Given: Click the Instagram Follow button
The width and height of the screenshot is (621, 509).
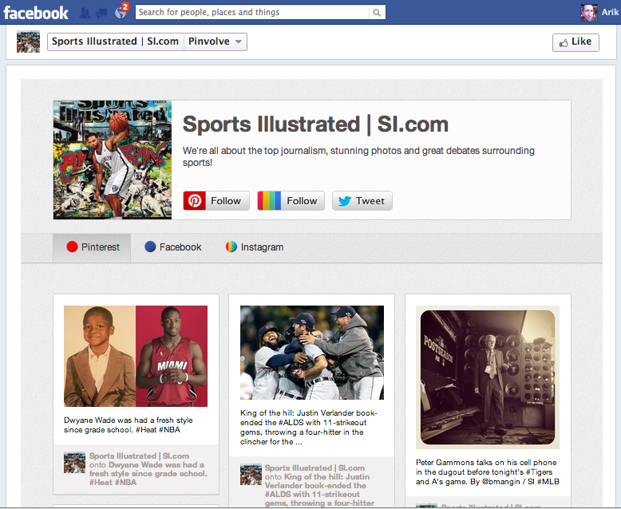Looking at the screenshot, I should [x=291, y=201].
